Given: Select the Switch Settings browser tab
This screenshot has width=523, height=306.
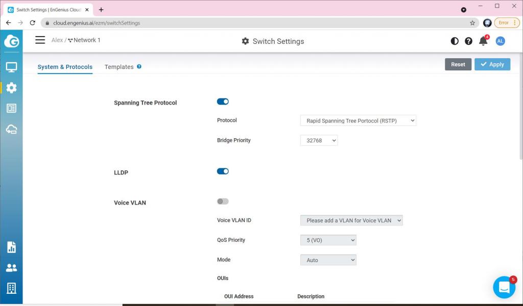Looking at the screenshot, I should click(x=49, y=10).
